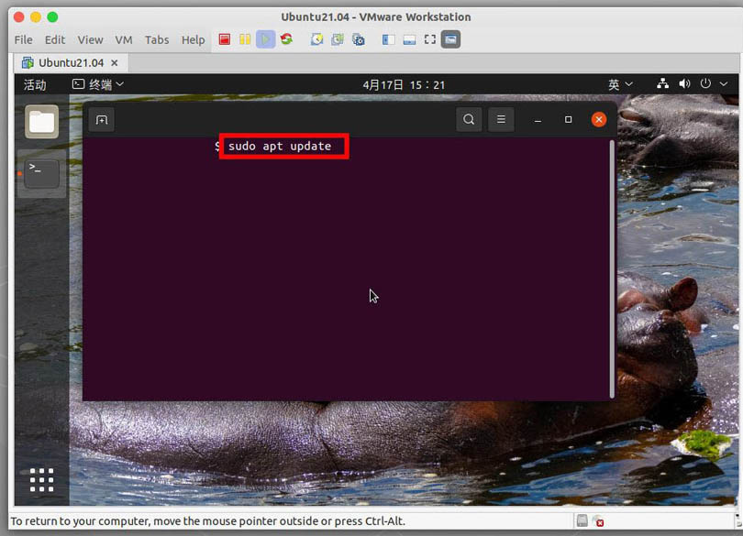Take a snapshot of the virtual machine
Viewport: 743px width, 536px height.
point(316,39)
